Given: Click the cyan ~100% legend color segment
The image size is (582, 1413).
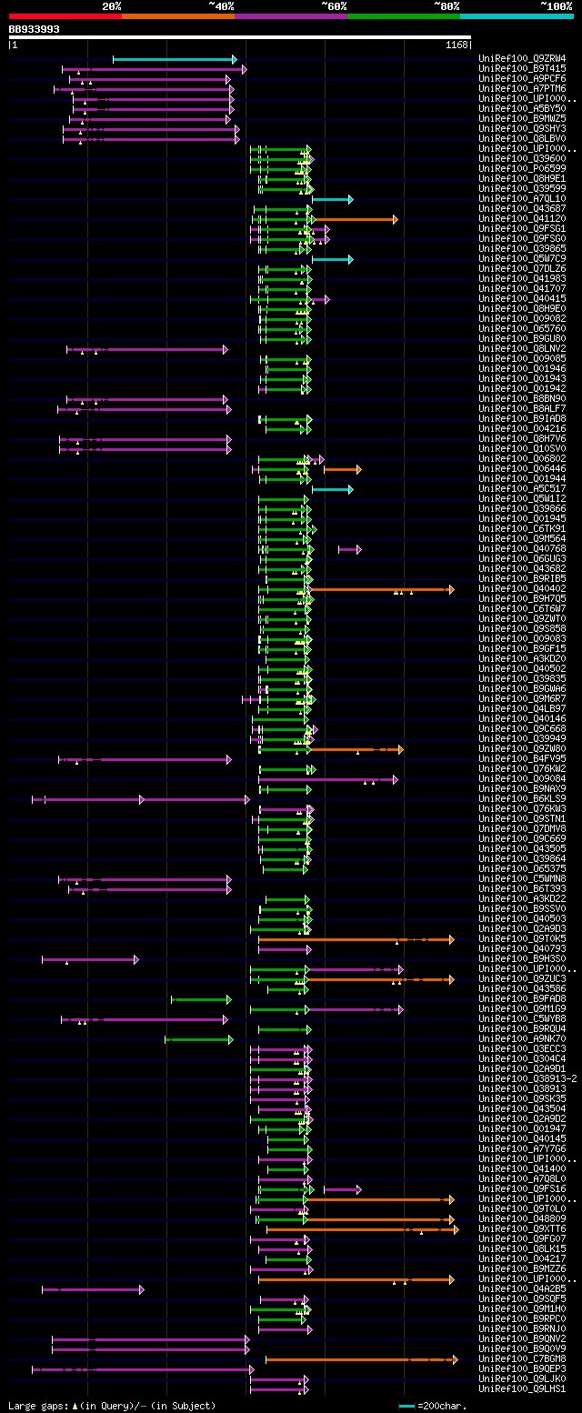Looking at the screenshot, I should tap(517, 16).
